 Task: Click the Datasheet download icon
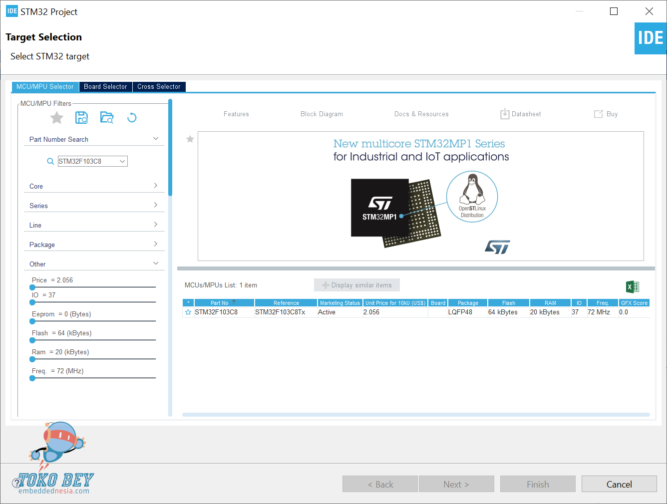pyautogui.click(x=505, y=114)
